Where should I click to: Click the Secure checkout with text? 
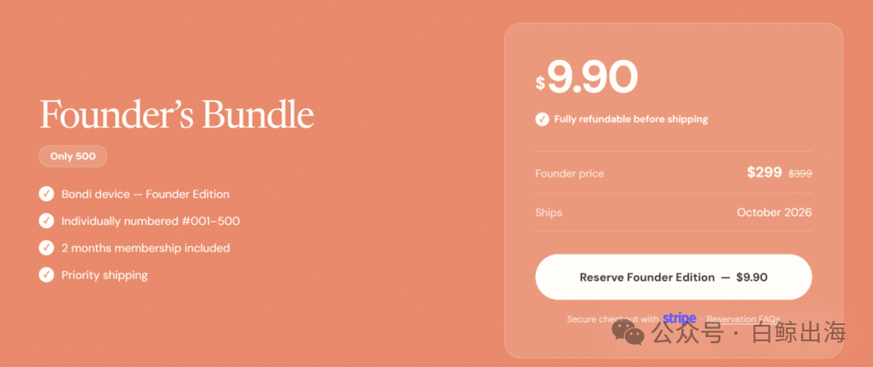click(x=613, y=319)
